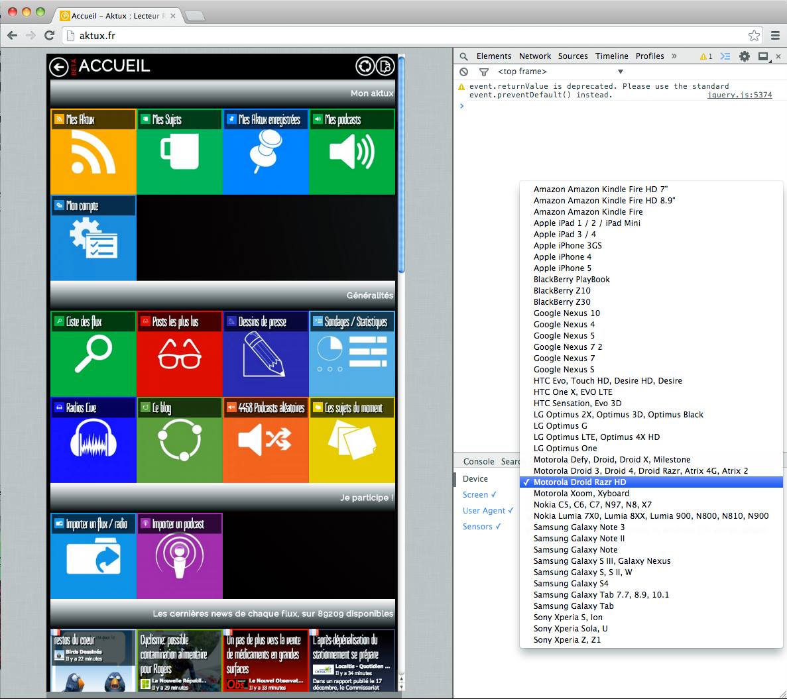Expand the top frame selector dropdown

560,72
